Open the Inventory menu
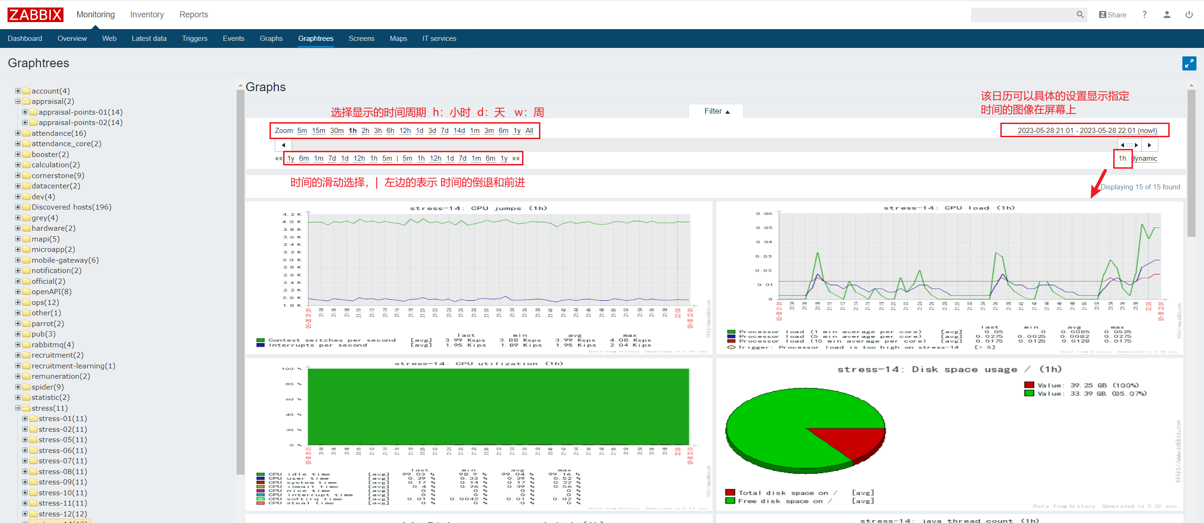The image size is (1204, 523). point(147,15)
